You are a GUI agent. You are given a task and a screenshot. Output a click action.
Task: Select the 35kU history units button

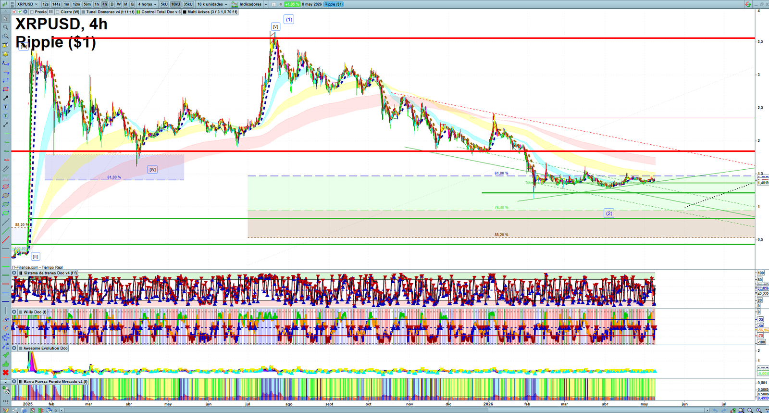(x=188, y=4)
